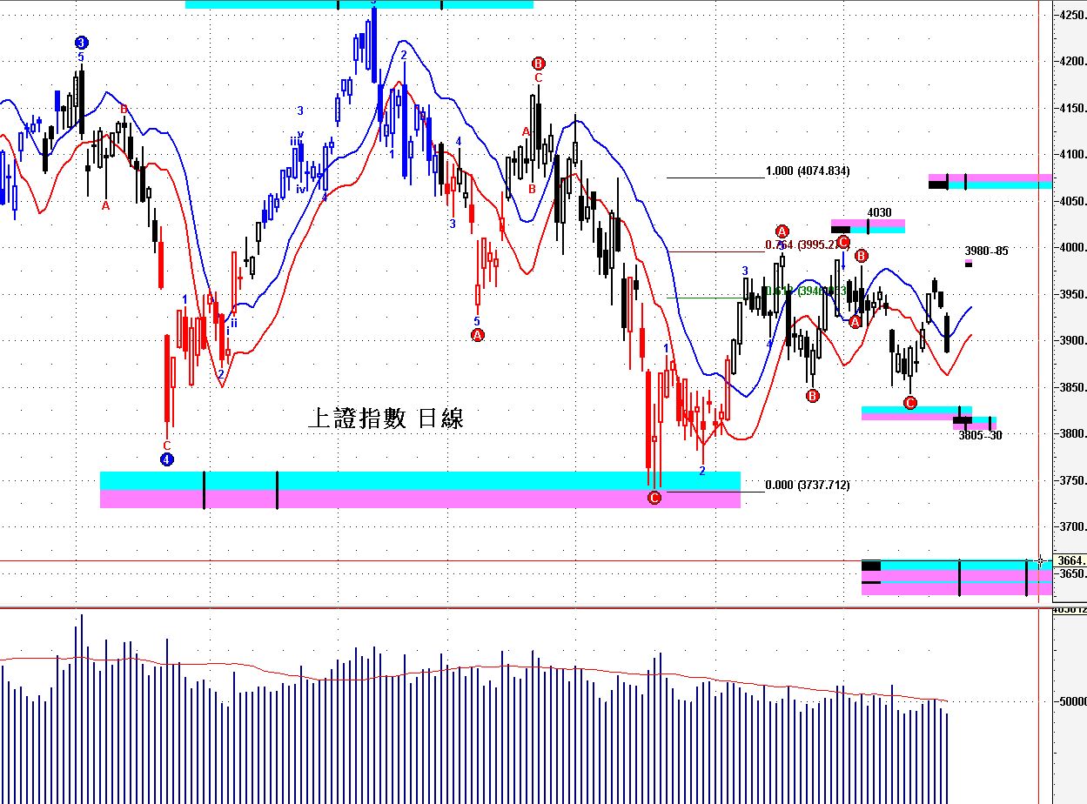Viewport: 1087px width, 804px height.
Task: Click the 3980-85 price annotation
Action: point(986,251)
